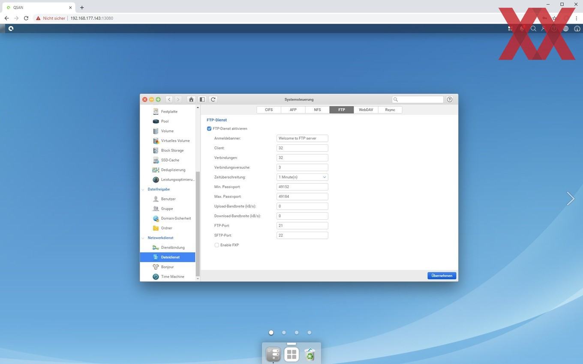
Task: Click the Upload-Bandbreite input field
Action: click(302, 206)
